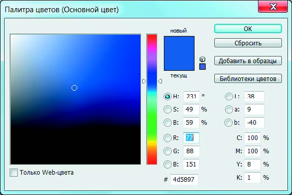This screenshot has height=195, width=292.
Task: Click the S value field showing 49
Action: [x=191, y=109]
